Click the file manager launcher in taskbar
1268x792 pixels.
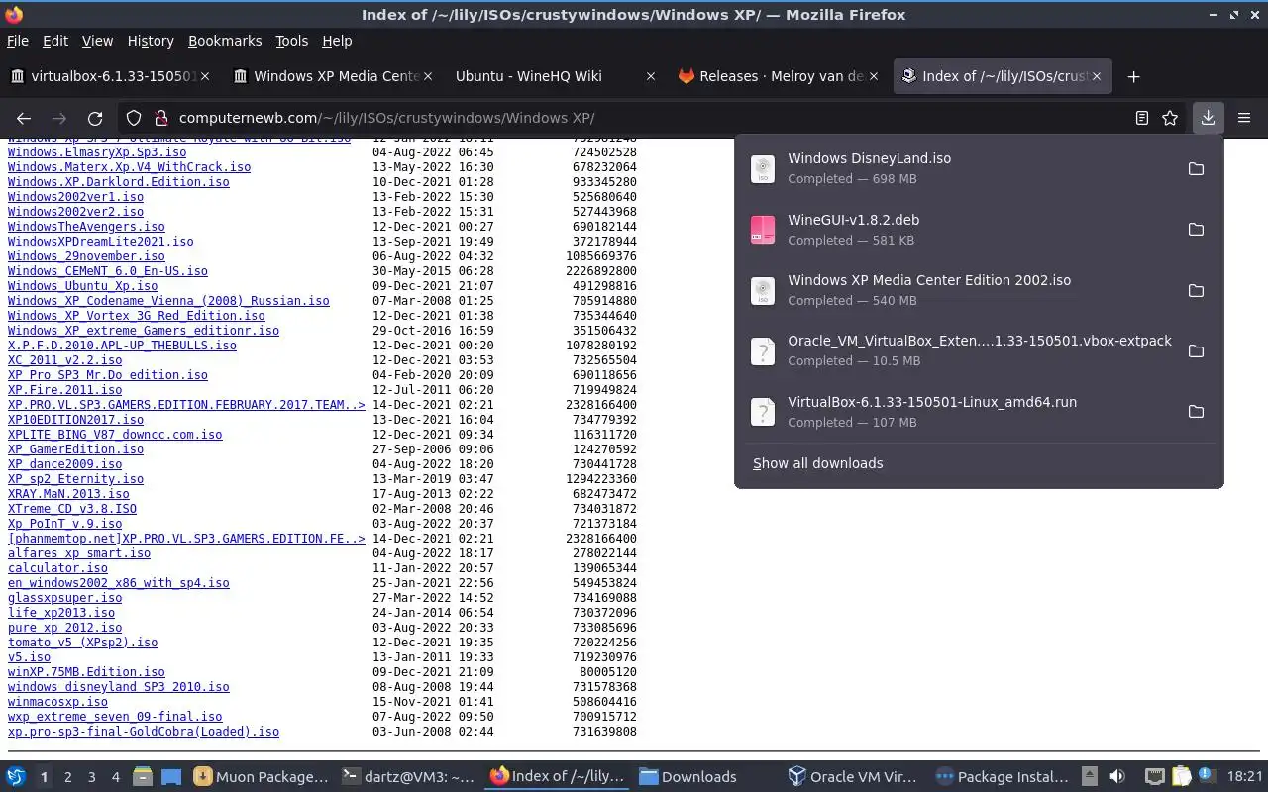click(x=142, y=777)
